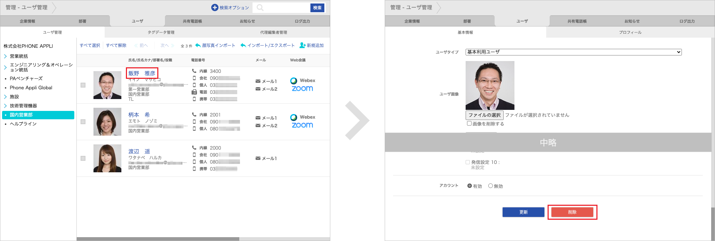Click 渡辺 遥 photo thumbnail
This screenshot has height=241, width=715.
point(107,158)
